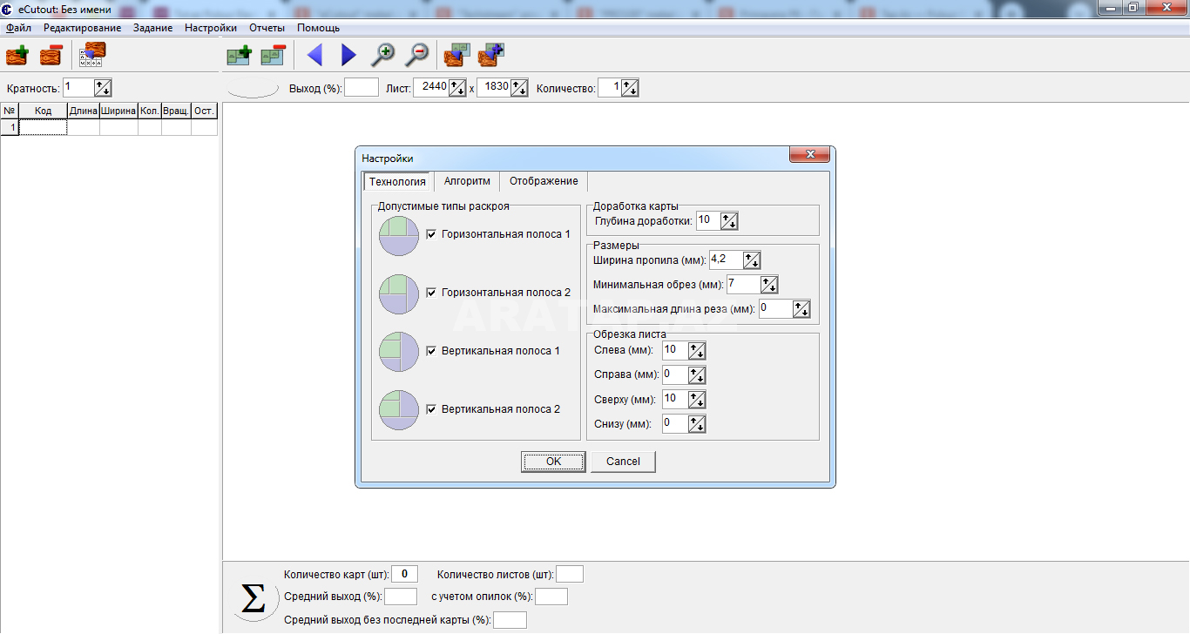The height and width of the screenshot is (634, 1190).
Task: Click the Глубина доработки spinner
Action: point(729,221)
